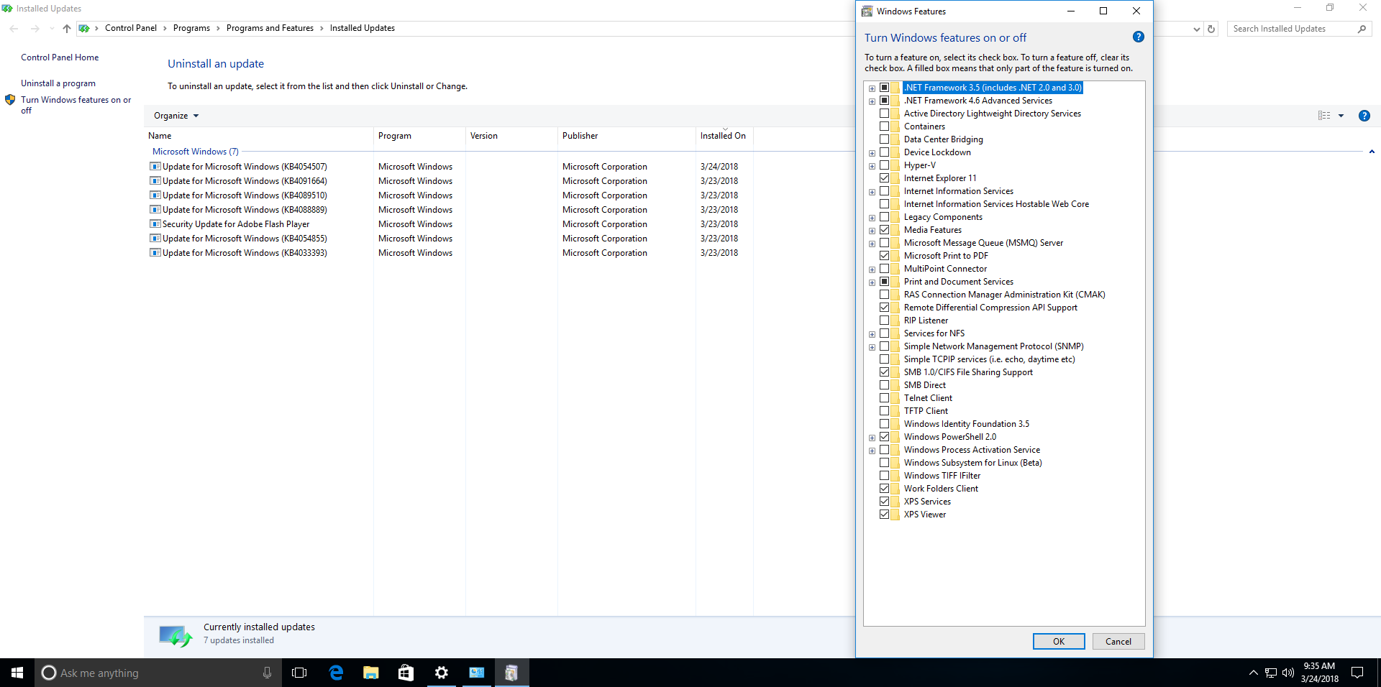Expand .NET Framework 3.5 tree node
This screenshot has height=687, width=1381.
point(872,88)
